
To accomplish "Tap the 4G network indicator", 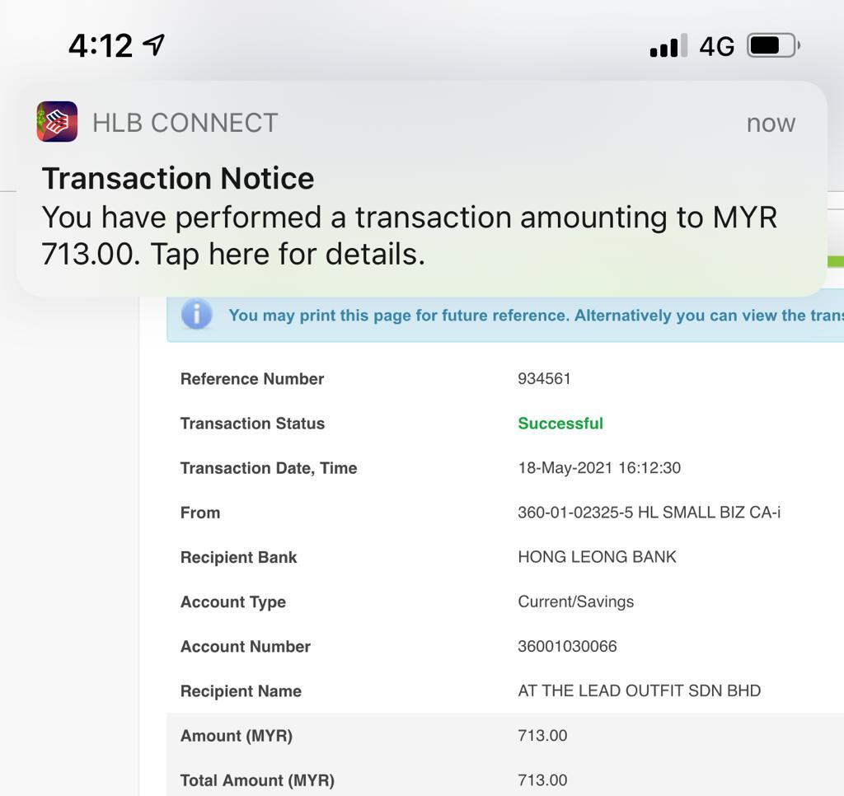I will [x=716, y=46].
